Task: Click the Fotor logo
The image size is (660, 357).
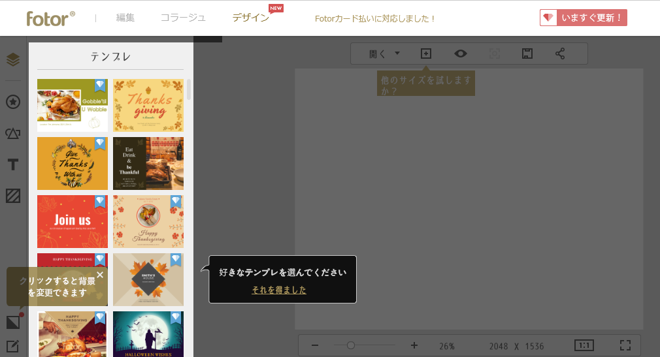Action: click(50, 18)
